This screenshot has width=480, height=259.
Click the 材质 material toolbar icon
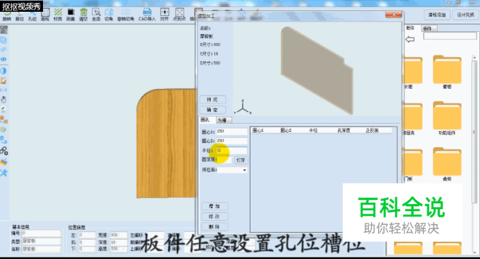click(58, 14)
